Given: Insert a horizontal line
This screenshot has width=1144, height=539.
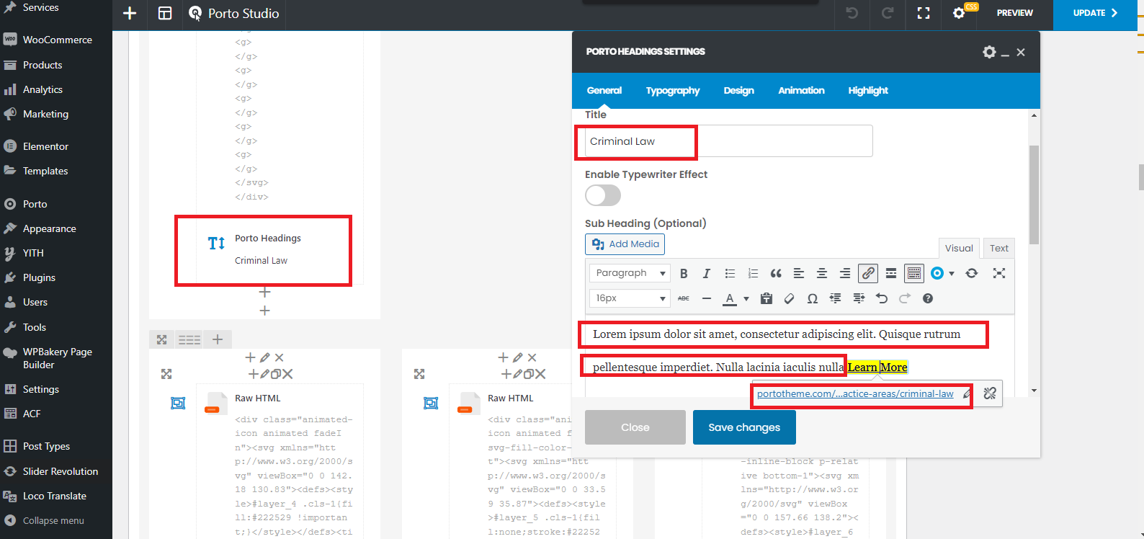Looking at the screenshot, I should (707, 298).
